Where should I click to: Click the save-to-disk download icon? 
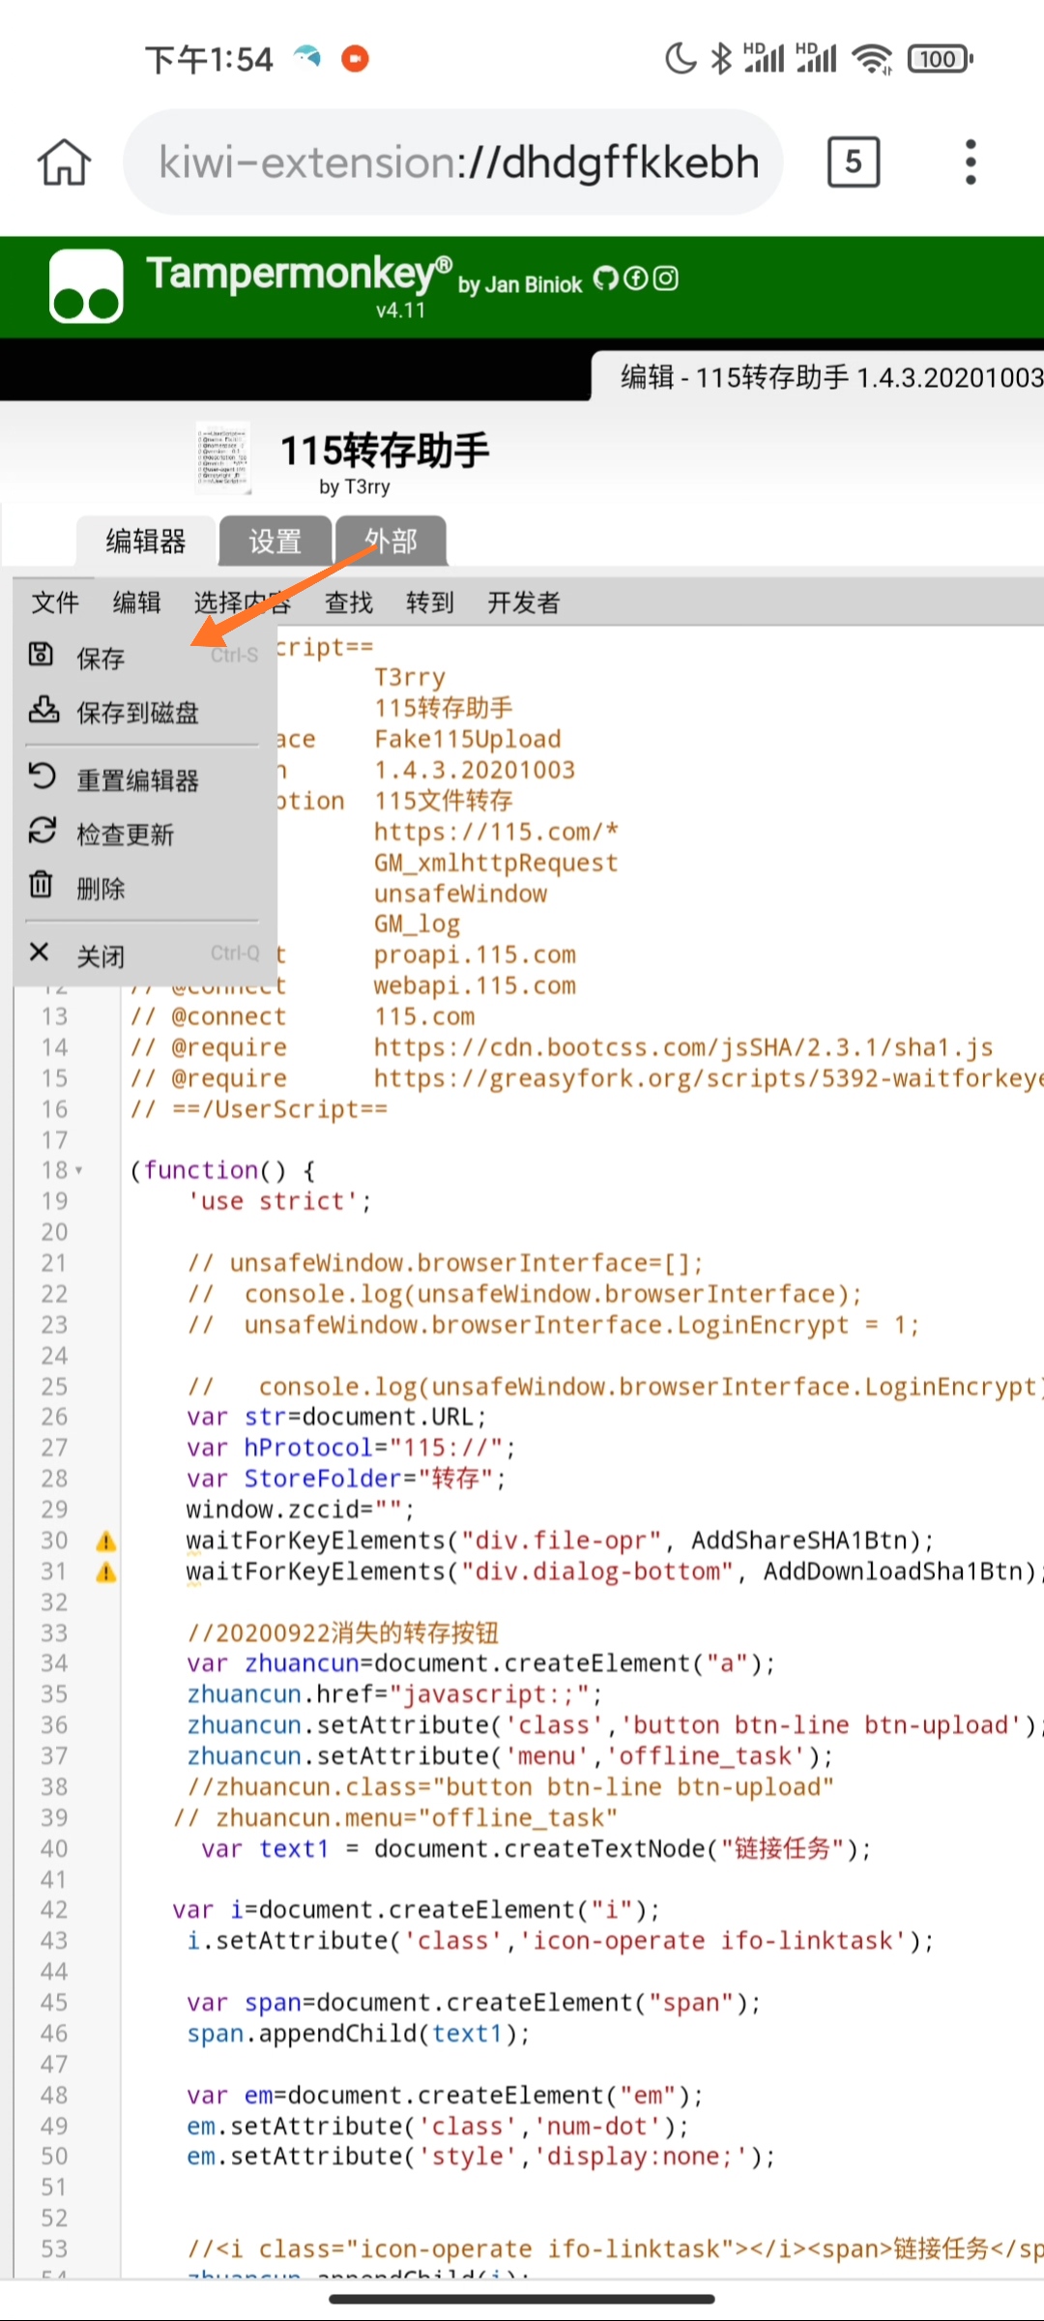tap(43, 709)
